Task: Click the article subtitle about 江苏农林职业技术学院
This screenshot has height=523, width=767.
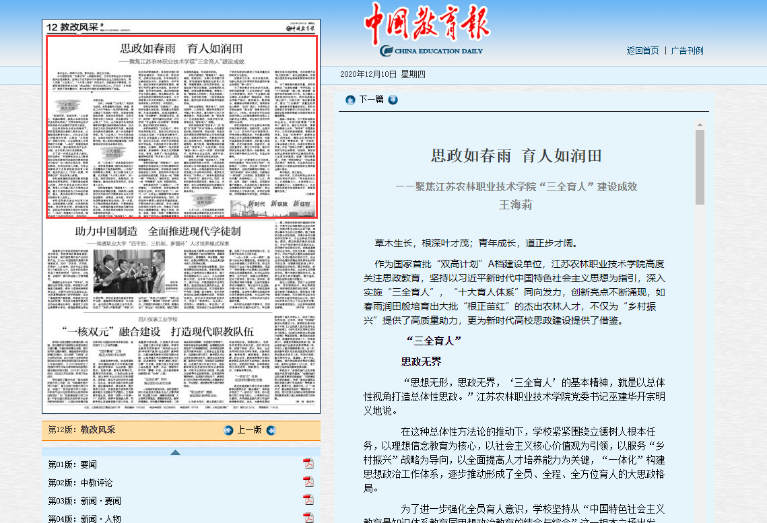Action: (x=516, y=186)
